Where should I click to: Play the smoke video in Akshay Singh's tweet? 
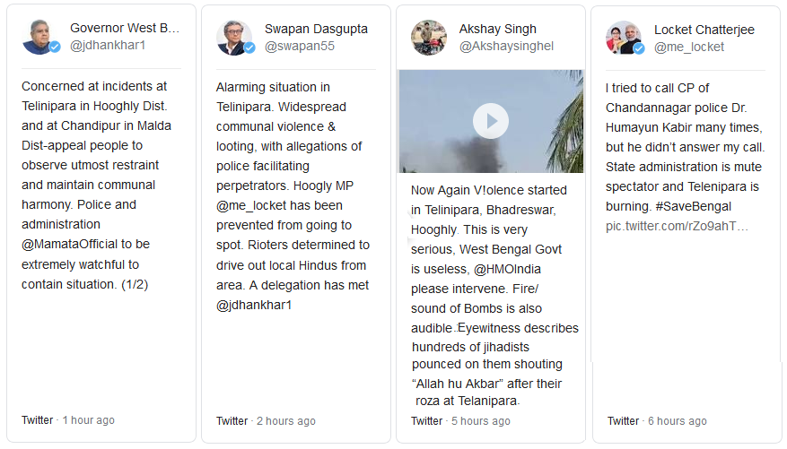click(x=491, y=121)
